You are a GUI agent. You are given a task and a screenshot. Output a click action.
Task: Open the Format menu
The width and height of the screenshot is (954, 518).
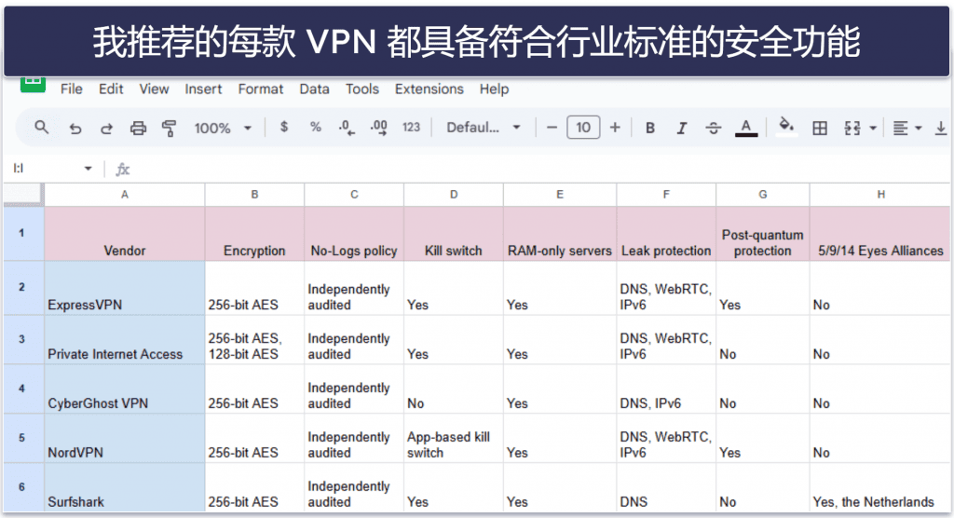pos(261,89)
